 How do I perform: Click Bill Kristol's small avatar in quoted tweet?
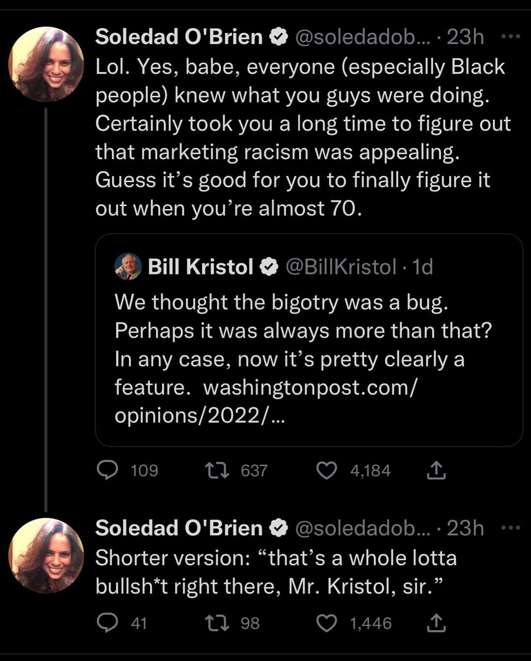[128, 267]
